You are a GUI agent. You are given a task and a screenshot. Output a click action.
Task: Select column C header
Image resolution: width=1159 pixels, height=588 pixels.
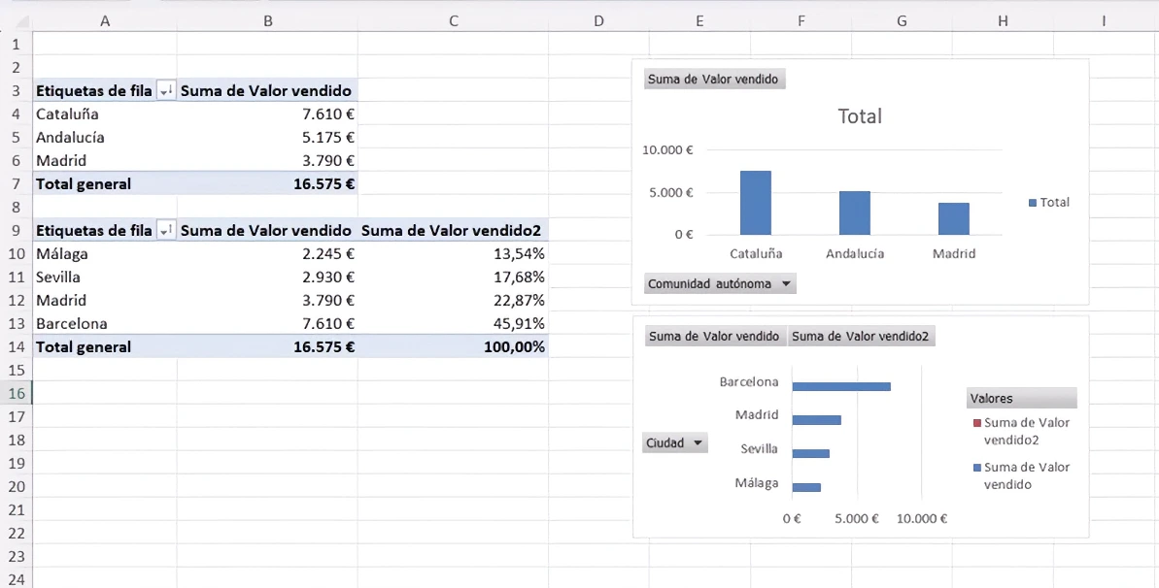453,21
